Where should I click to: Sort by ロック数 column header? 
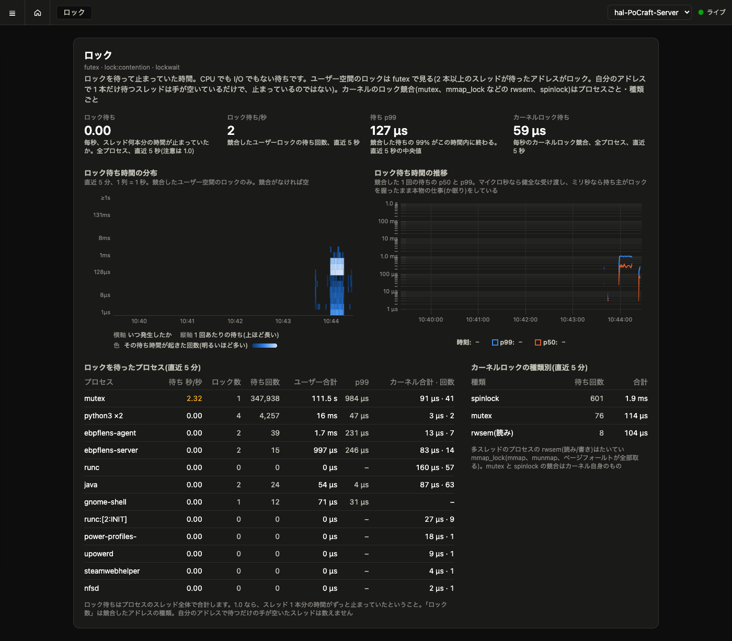coord(226,382)
